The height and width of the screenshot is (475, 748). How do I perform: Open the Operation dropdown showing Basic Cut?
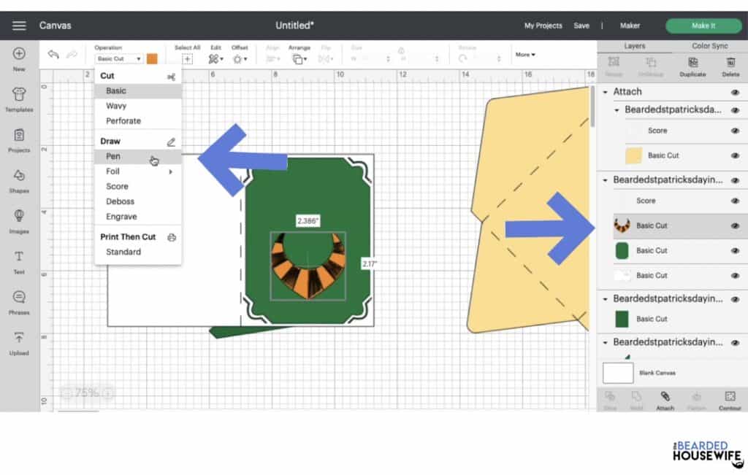tap(118, 59)
